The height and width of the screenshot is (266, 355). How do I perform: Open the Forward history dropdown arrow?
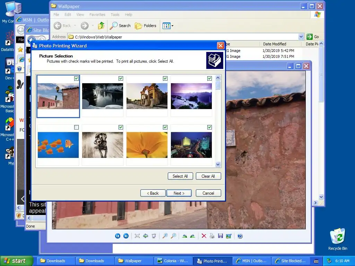coord(93,26)
